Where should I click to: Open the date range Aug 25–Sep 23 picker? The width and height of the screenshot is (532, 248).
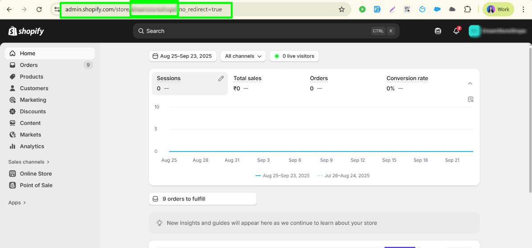(183, 56)
